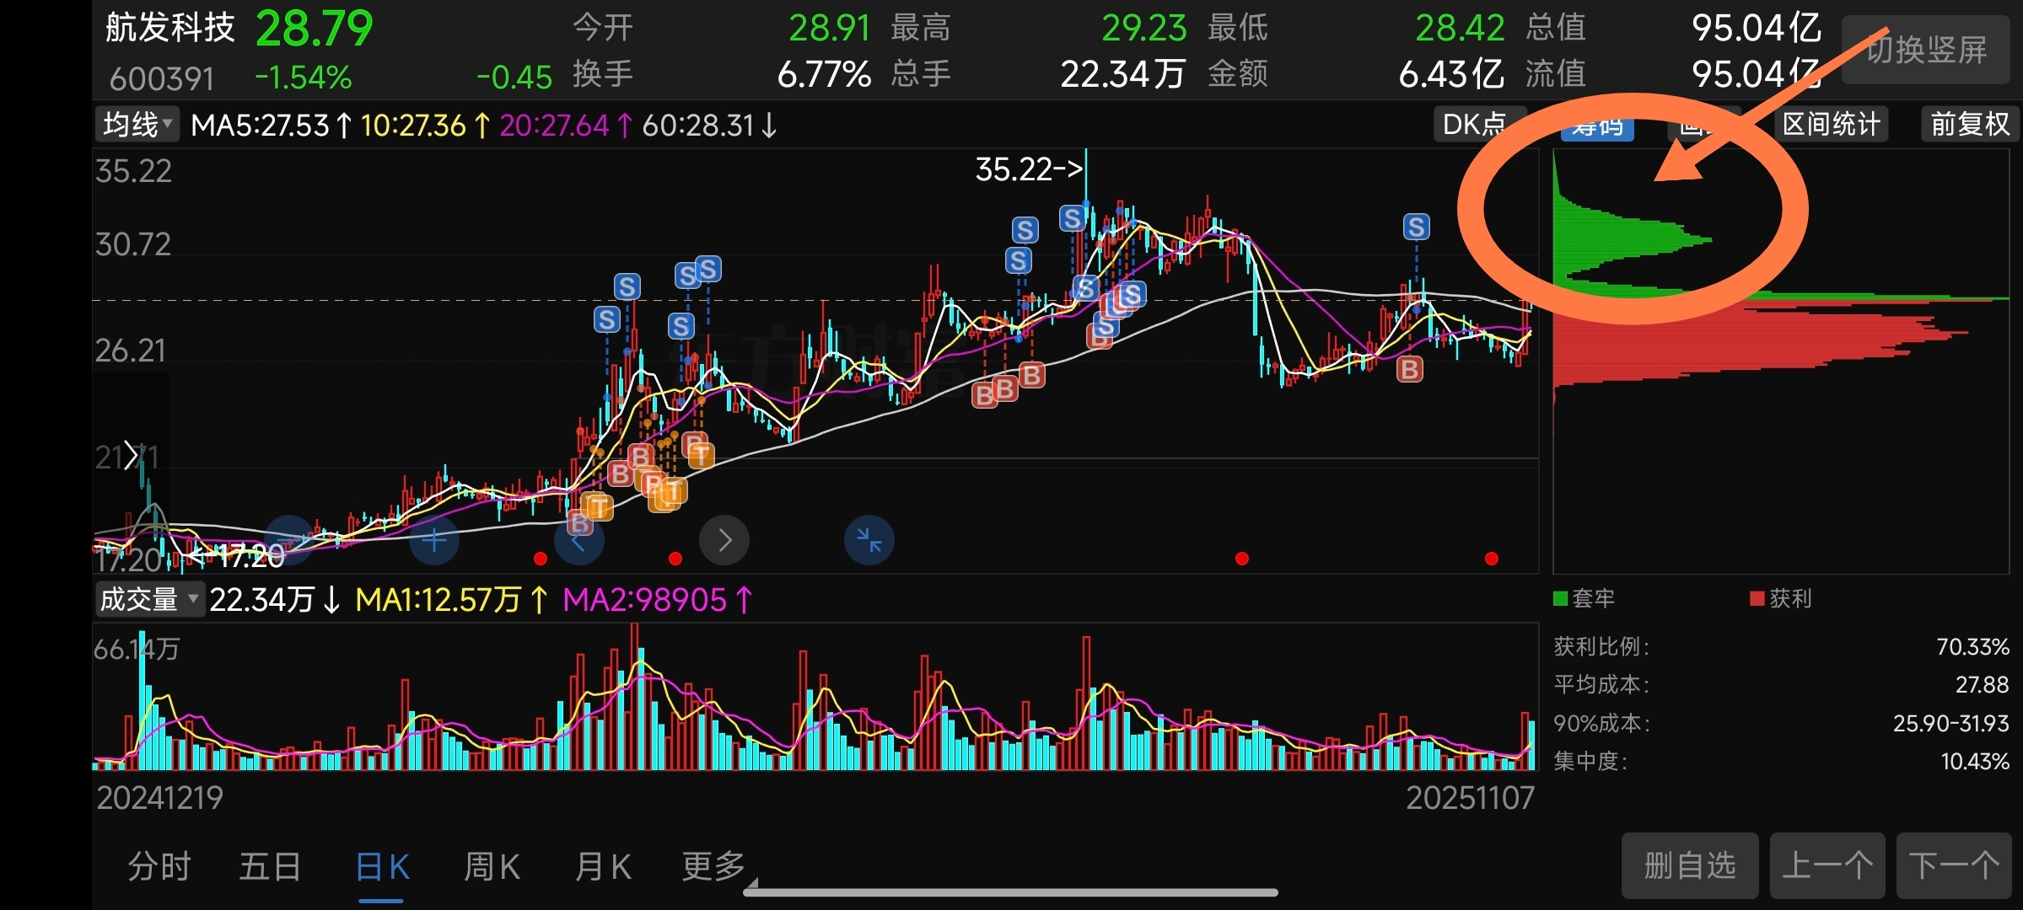Viewport: 2023px width, 910px height.
Task: Tap the plus zoom-in chart icon
Action: click(x=434, y=540)
